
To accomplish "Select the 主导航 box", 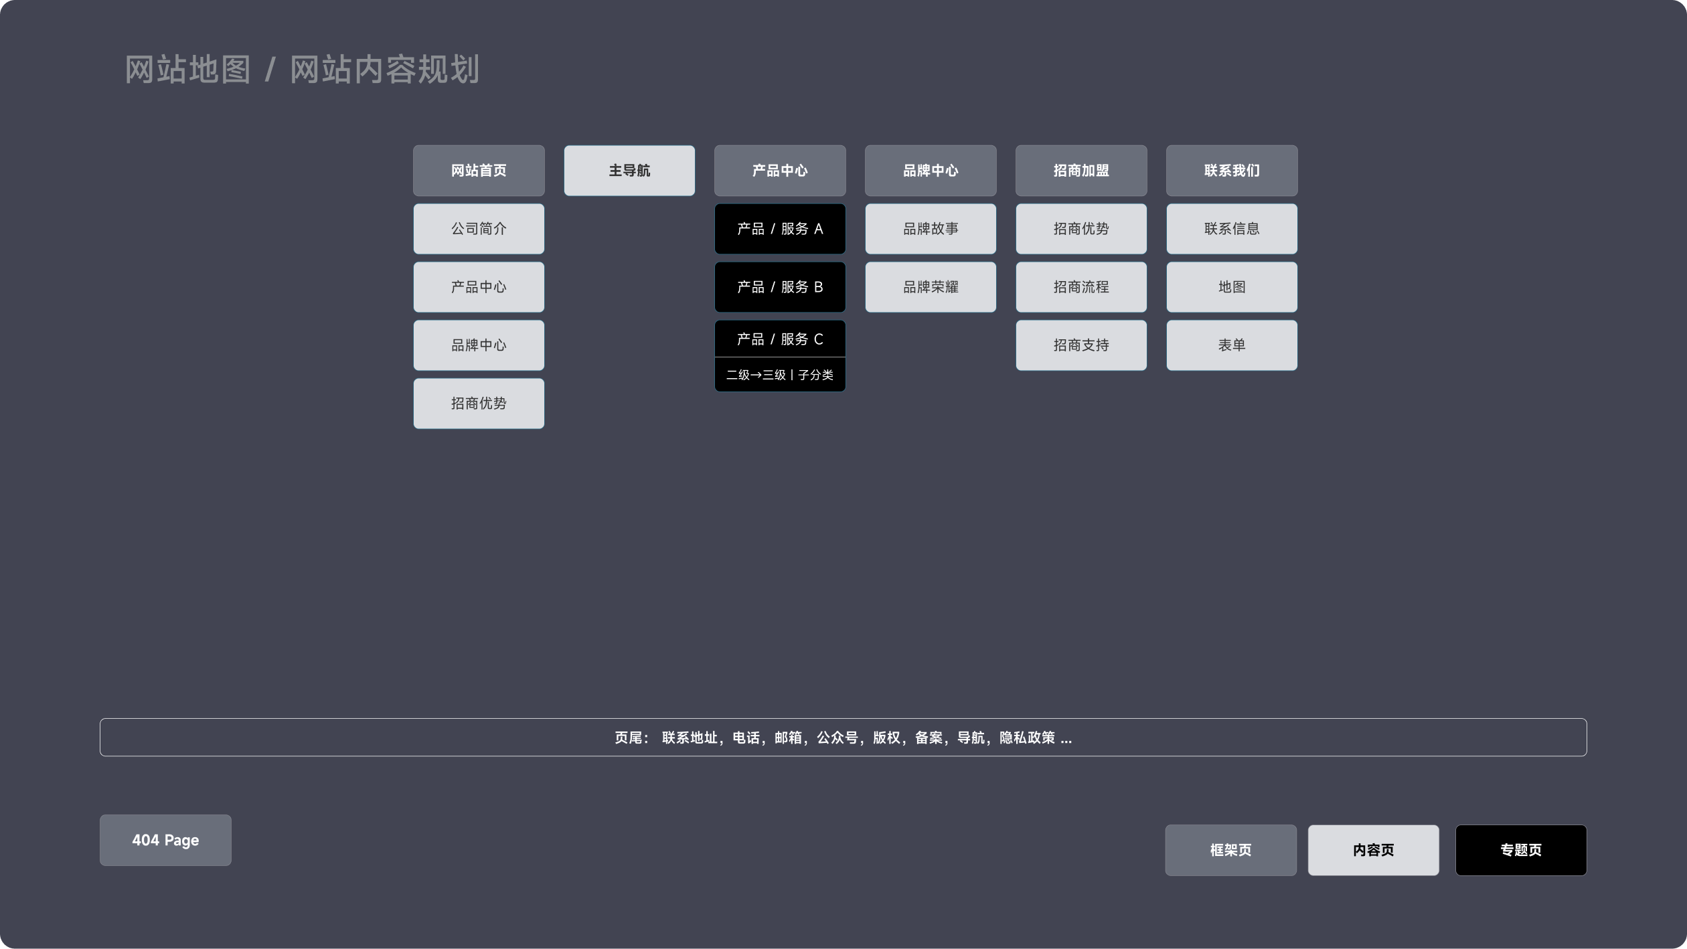I will tap(629, 171).
